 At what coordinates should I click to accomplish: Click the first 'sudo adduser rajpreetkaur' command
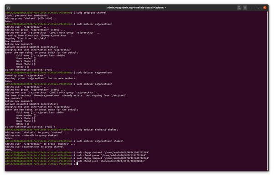click(x=94, y=24)
